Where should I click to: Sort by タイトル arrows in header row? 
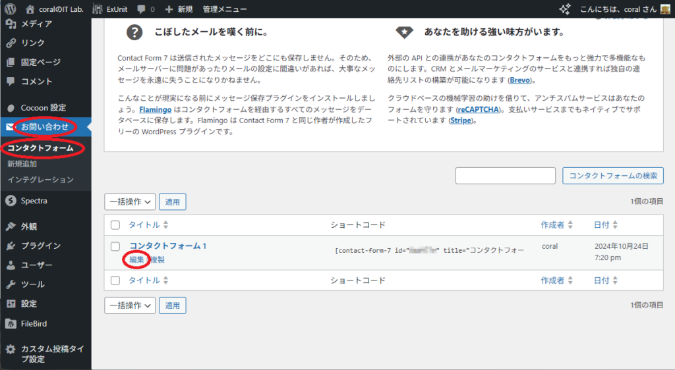click(x=165, y=225)
